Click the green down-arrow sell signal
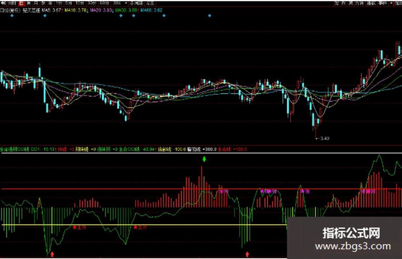Screen dimensions: 402x259 pos(204,159)
